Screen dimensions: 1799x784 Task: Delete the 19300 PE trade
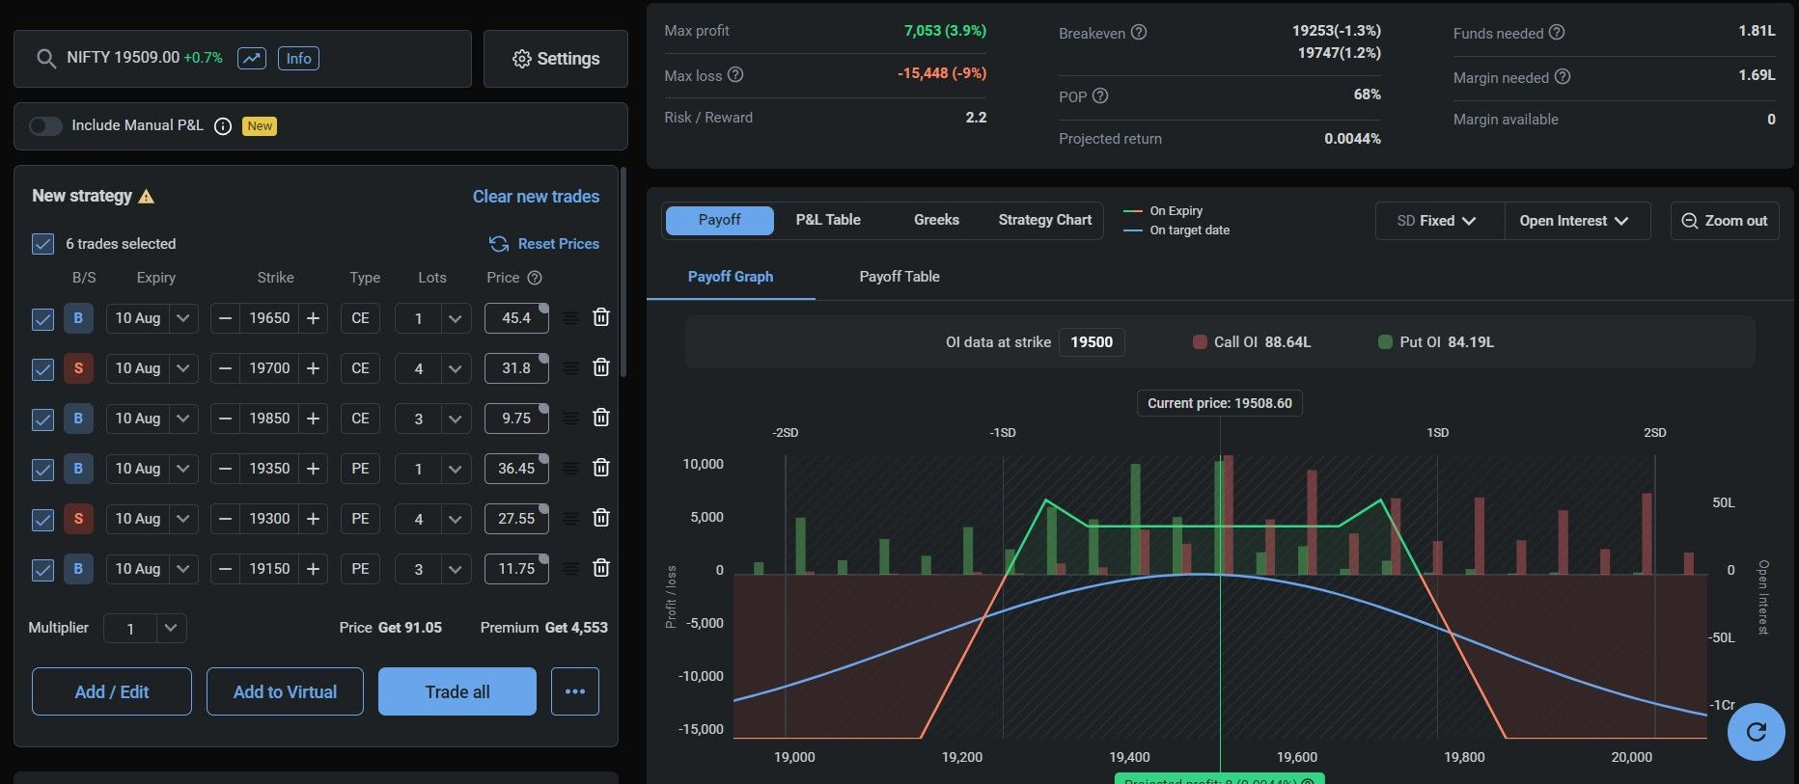[601, 518]
